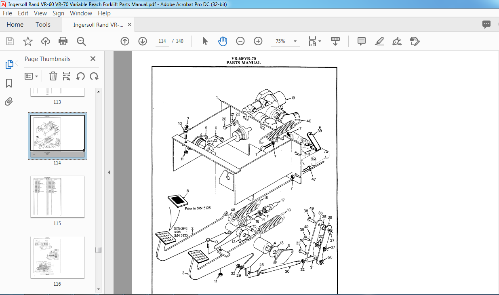This screenshot has height=295, width=499.
Task: Collapse the navigation pane with arrow
Action: pyautogui.click(x=109, y=173)
